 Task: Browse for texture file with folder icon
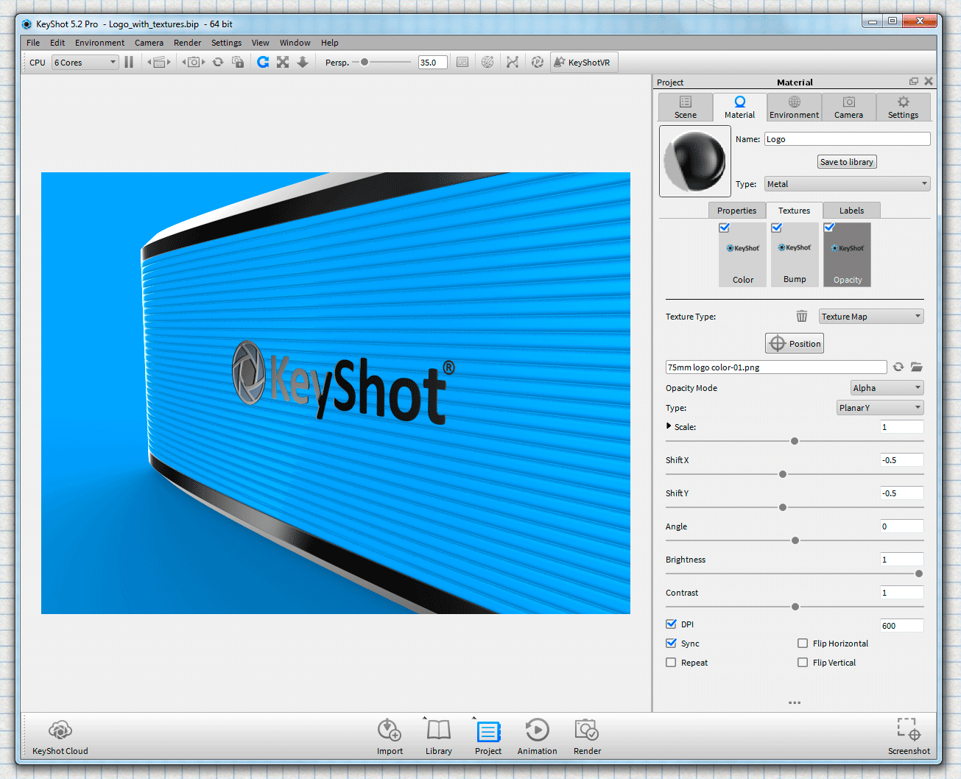(x=917, y=367)
